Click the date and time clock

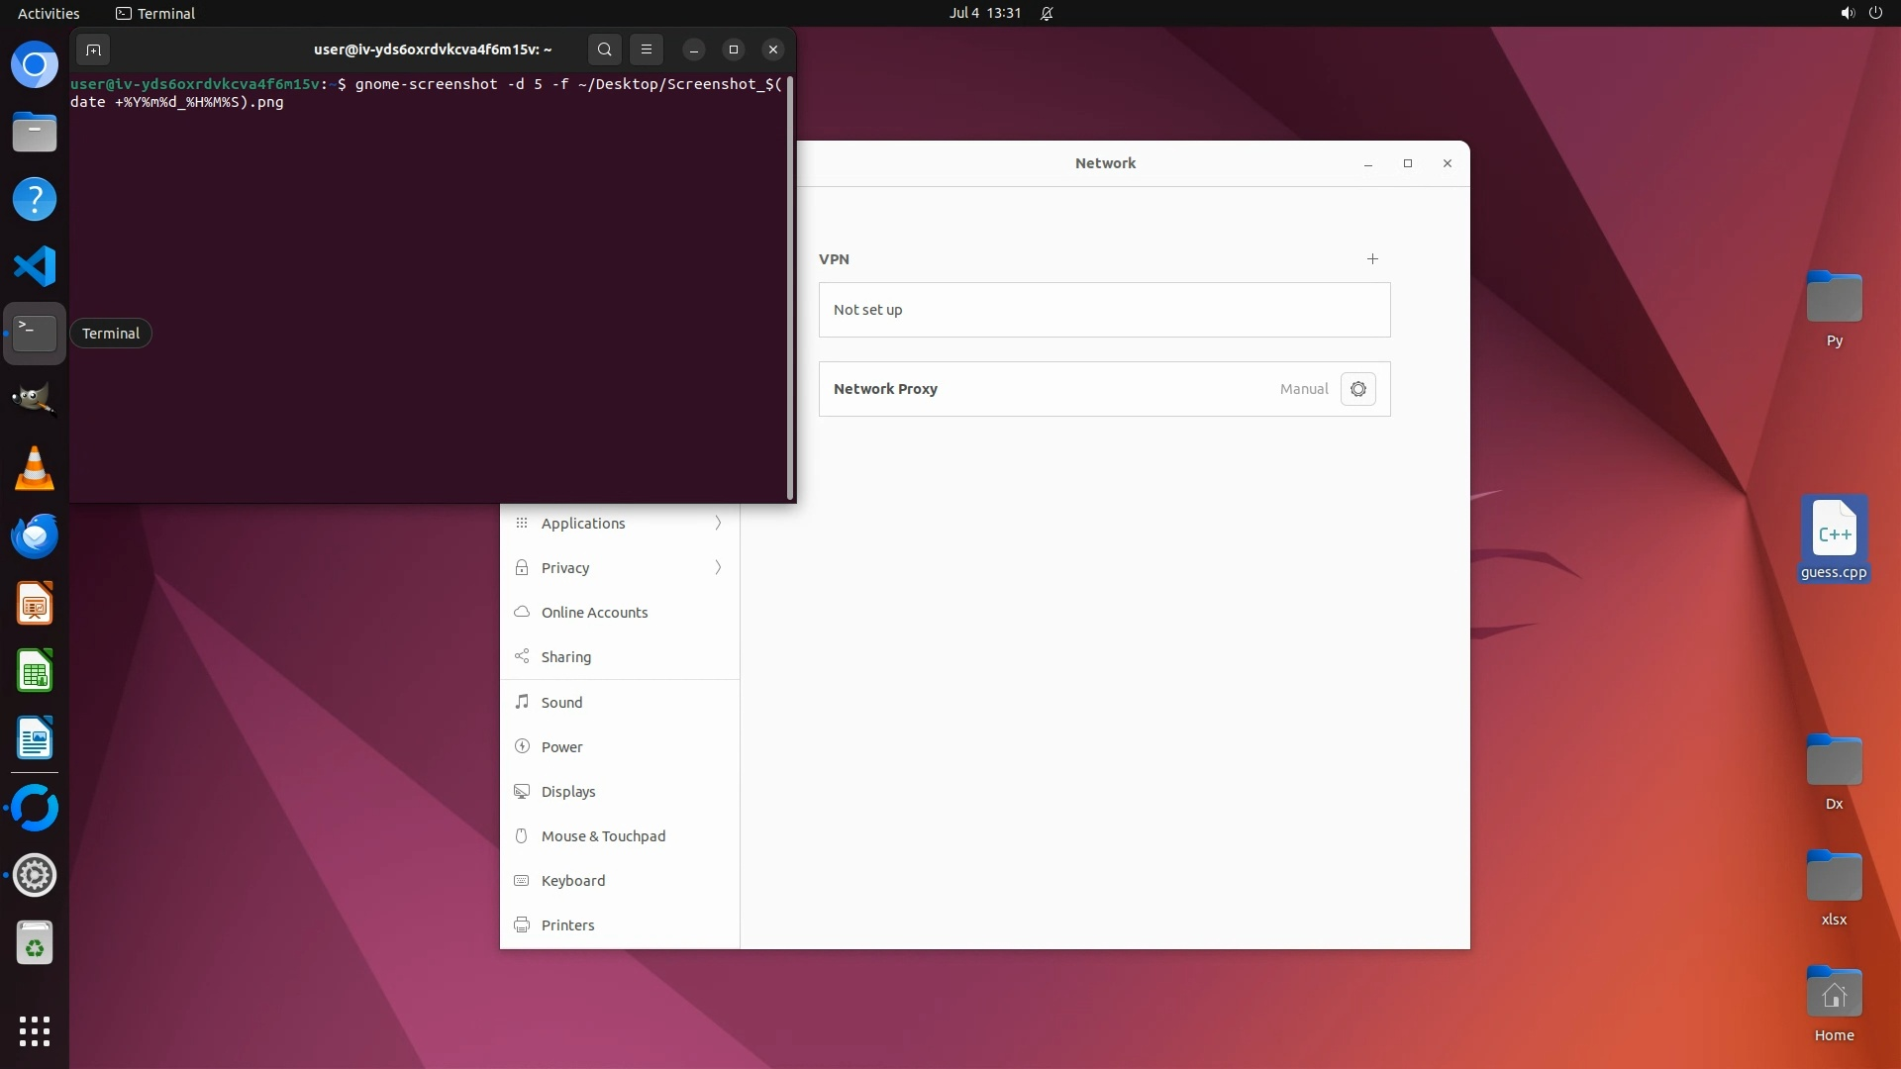click(x=984, y=14)
